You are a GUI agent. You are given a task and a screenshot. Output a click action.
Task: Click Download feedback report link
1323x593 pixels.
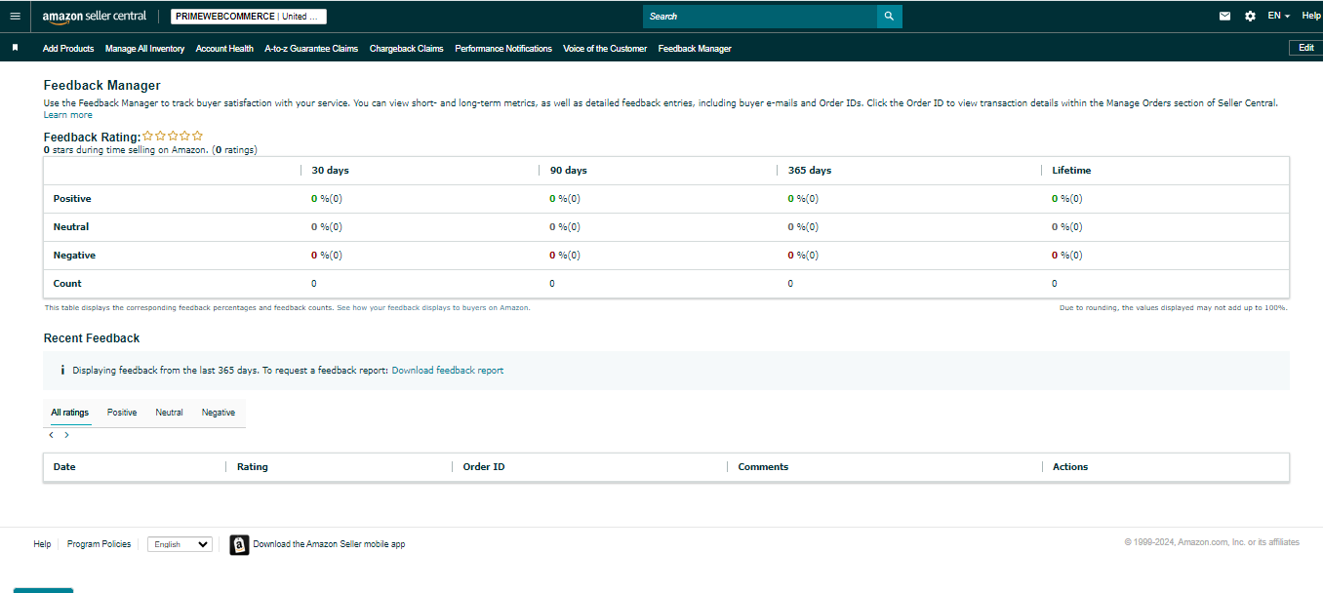coord(448,371)
